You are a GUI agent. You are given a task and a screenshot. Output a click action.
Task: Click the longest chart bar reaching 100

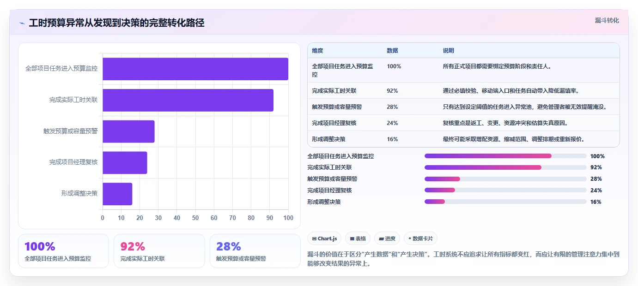[195, 69]
